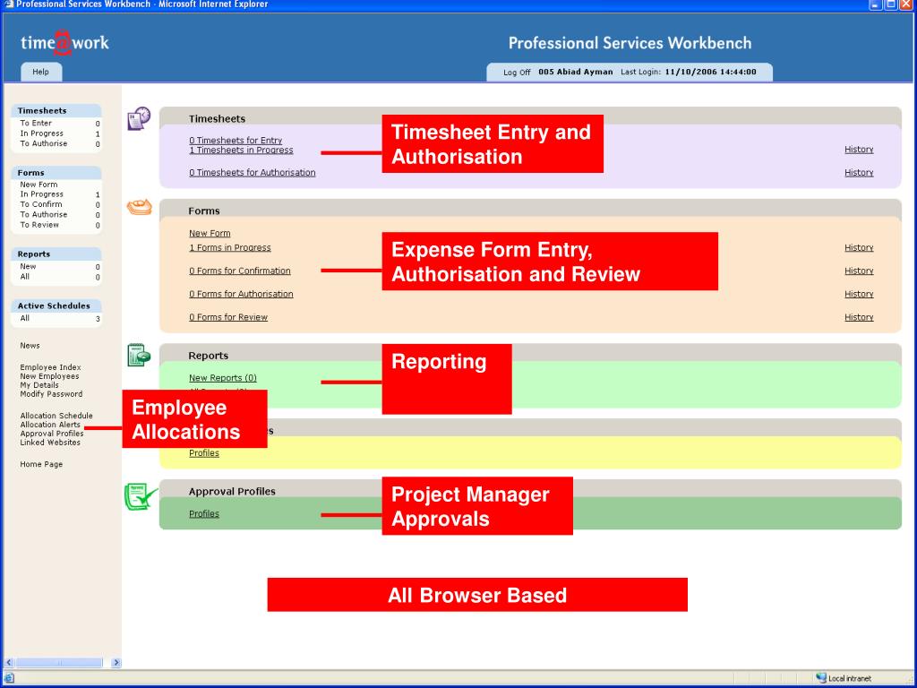The width and height of the screenshot is (917, 688).
Task: Open 1 Timesheets in Progress link
Action: click(x=241, y=150)
